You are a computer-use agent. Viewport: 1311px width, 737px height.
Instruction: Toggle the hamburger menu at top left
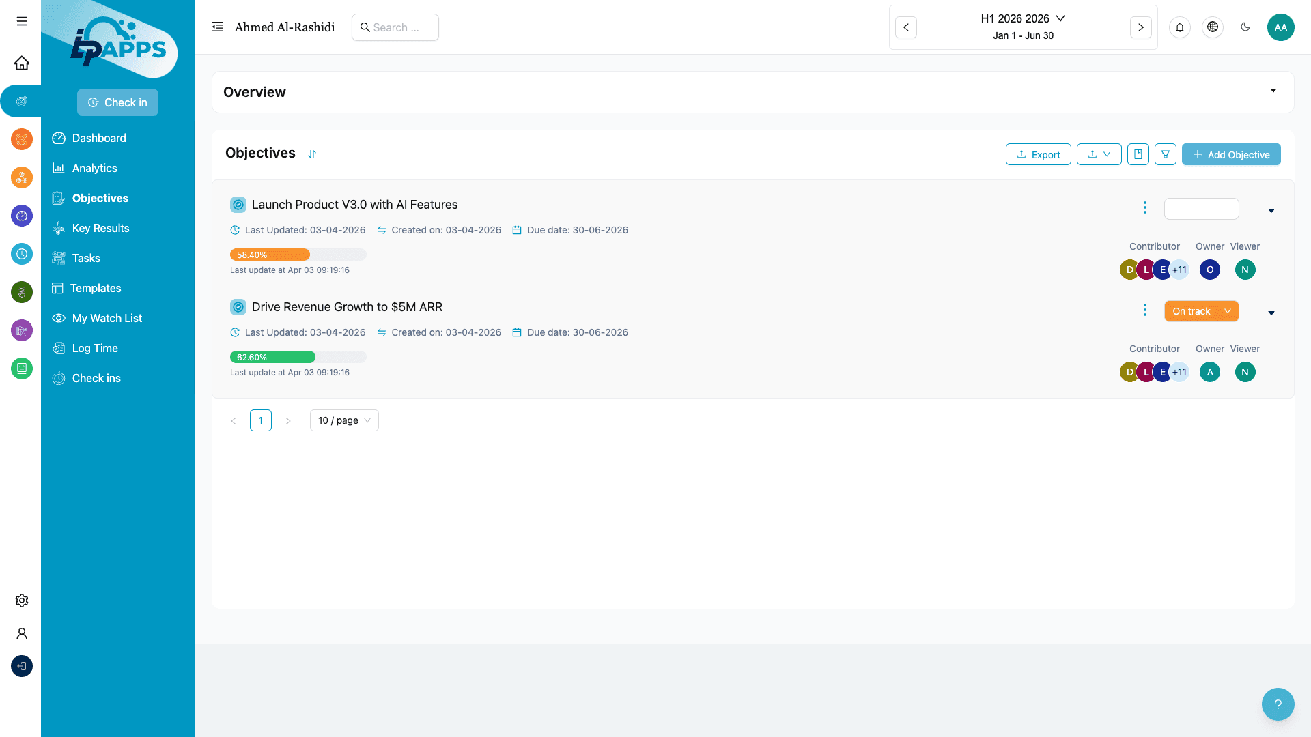coord(22,21)
